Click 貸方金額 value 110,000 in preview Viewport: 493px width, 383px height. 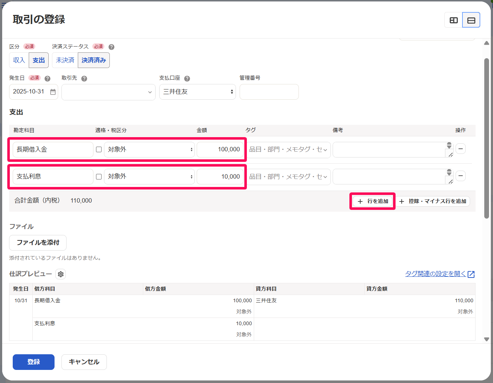pyautogui.click(x=464, y=301)
